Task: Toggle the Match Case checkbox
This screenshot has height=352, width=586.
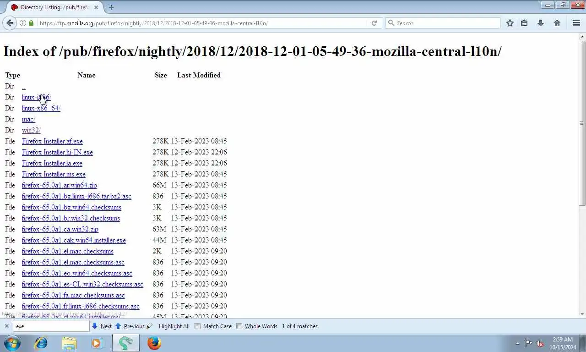Action: (197, 326)
